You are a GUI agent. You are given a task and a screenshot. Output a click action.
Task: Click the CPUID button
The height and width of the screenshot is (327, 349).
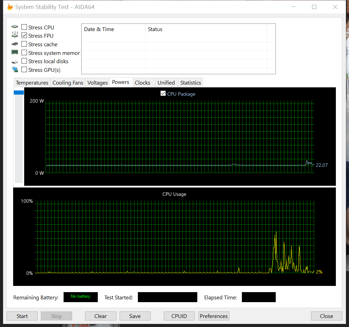click(179, 316)
